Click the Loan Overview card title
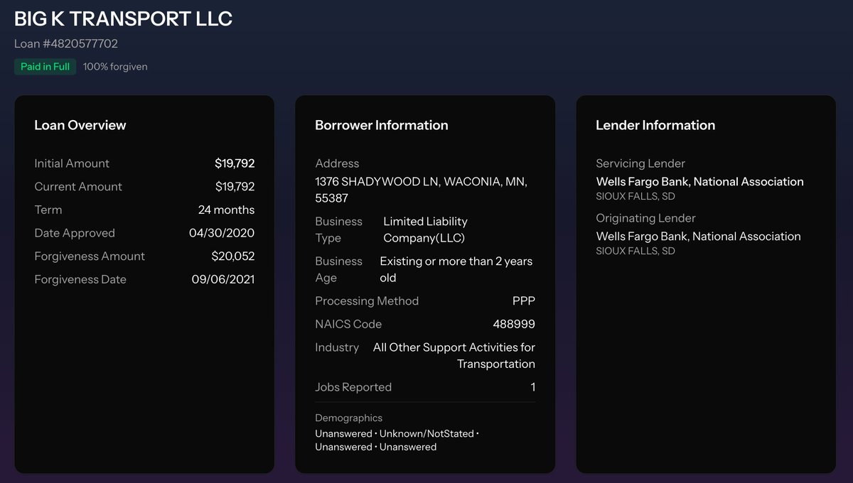The width and height of the screenshot is (853, 483). coord(80,125)
